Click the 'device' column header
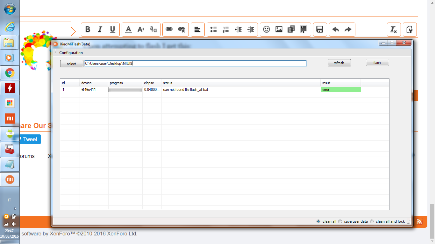Screen dimensions: 435x244 [94, 83]
